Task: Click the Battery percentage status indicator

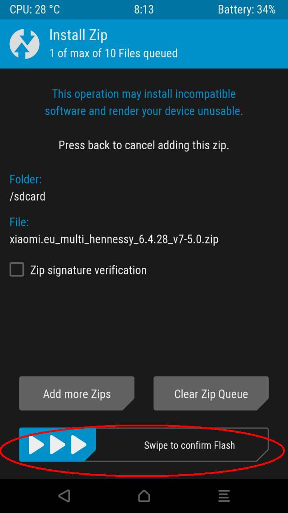Action: 247,9
